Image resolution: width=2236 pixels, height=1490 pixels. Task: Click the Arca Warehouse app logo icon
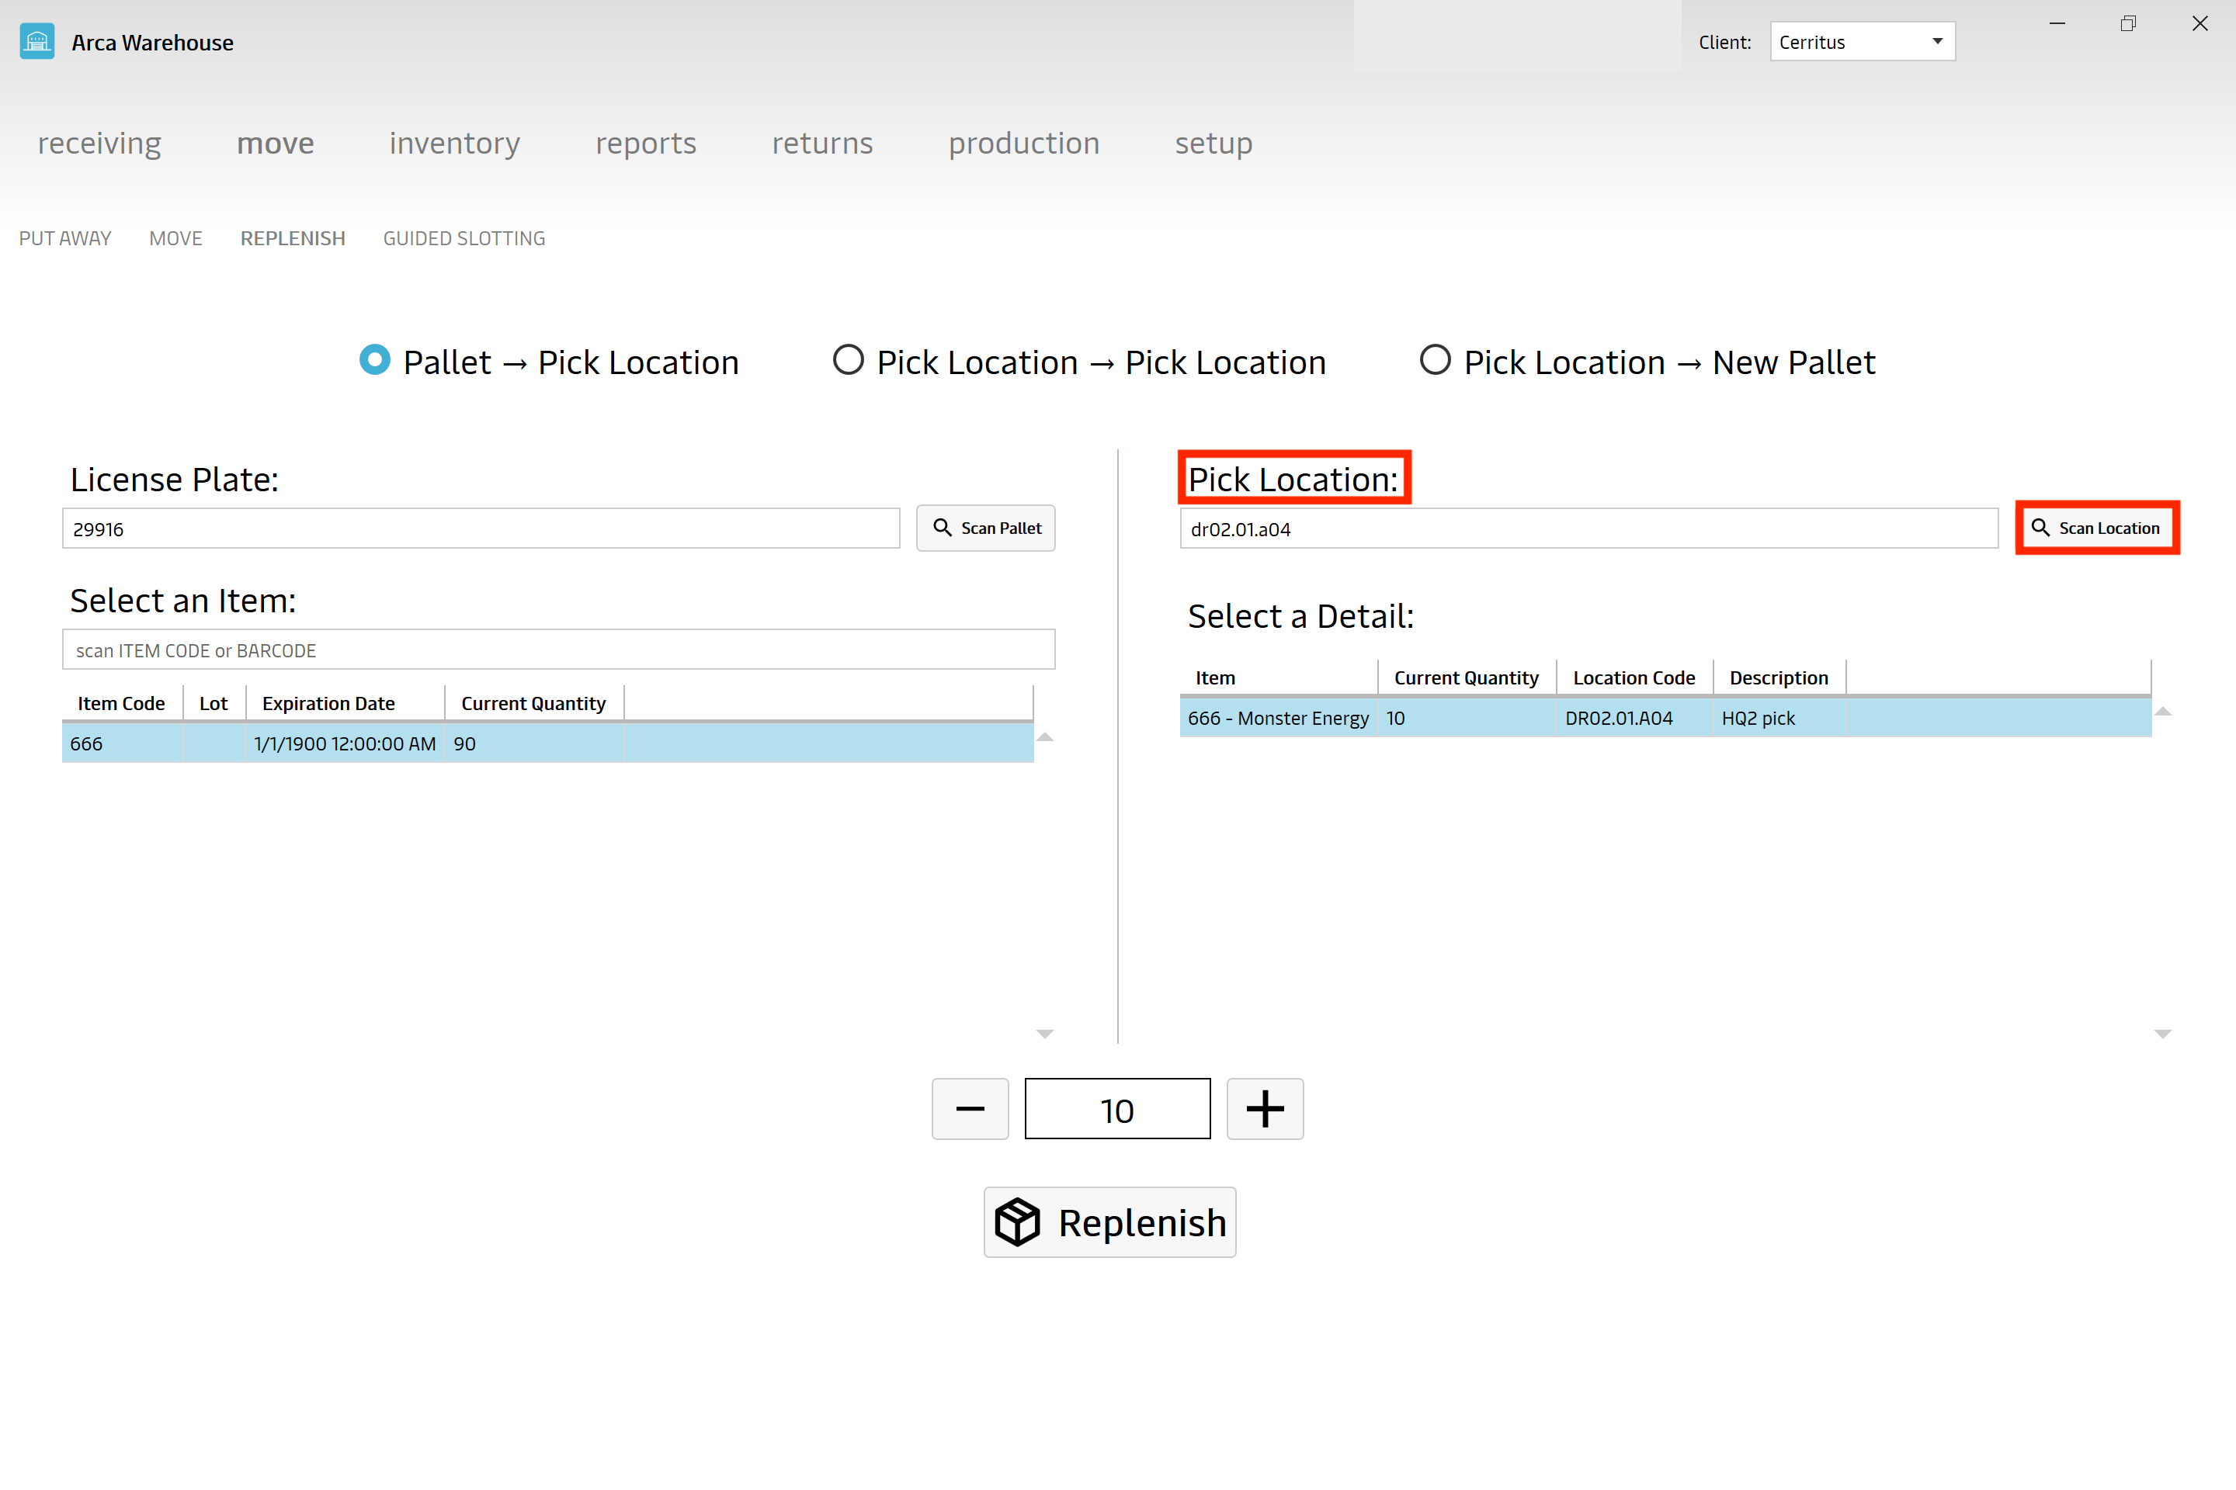tap(37, 42)
